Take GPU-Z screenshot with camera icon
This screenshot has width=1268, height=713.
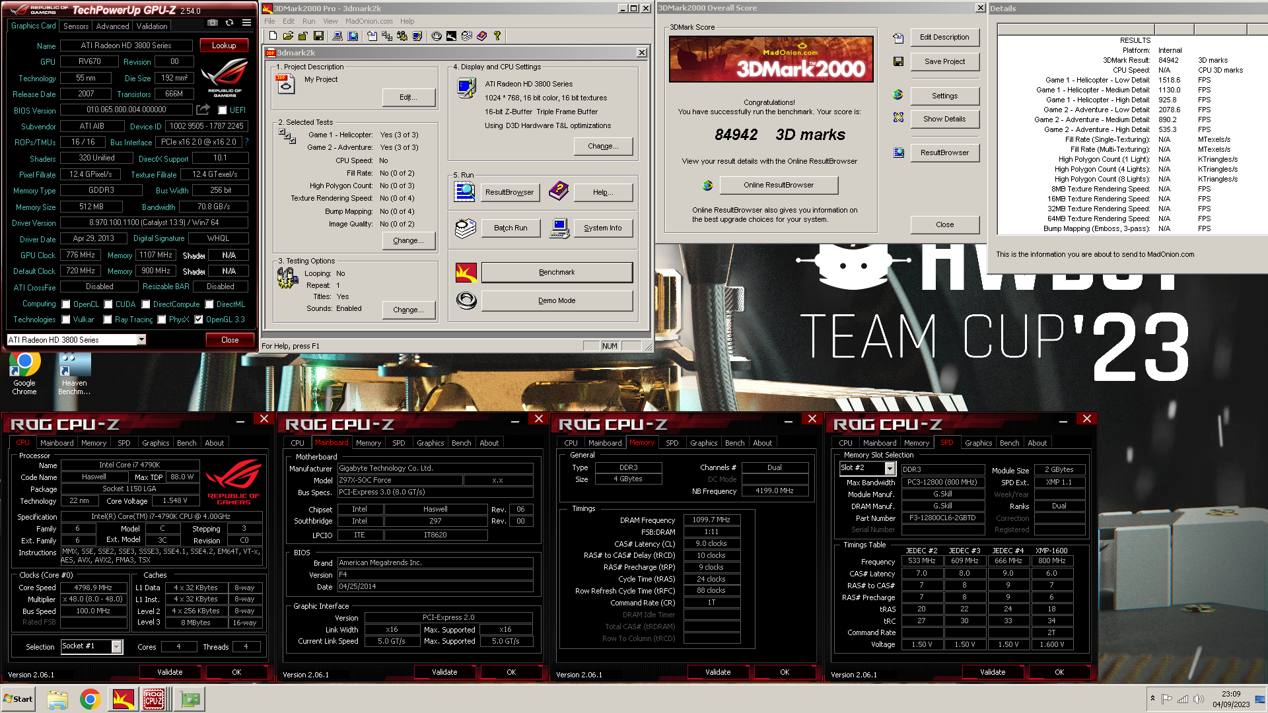click(212, 22)
